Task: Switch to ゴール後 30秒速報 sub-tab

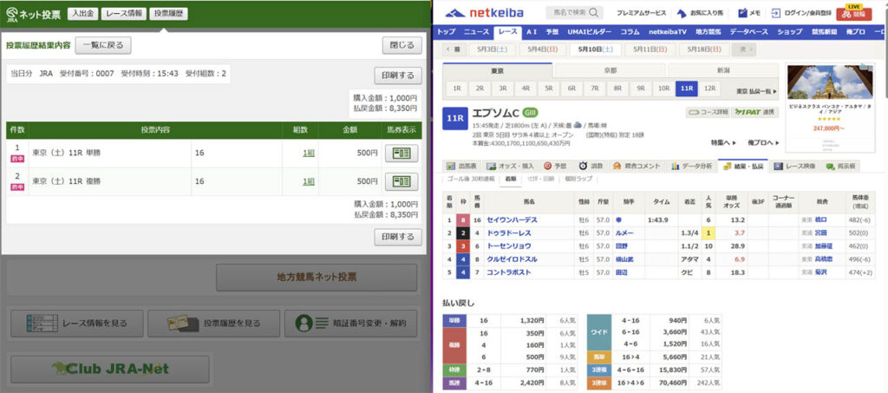Action: click(469, 179)
